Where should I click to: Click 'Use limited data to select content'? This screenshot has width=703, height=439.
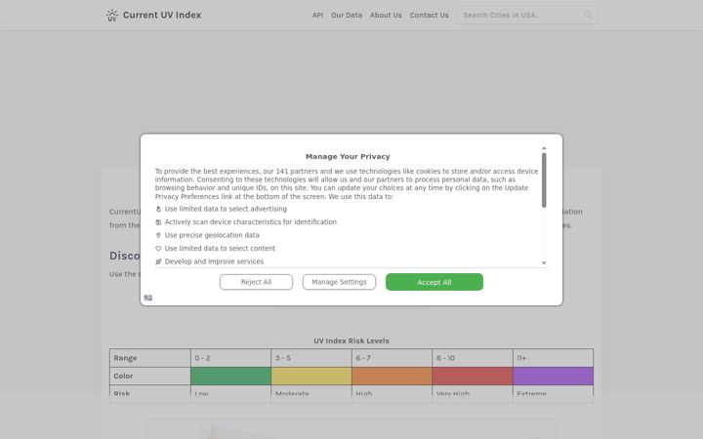click(220, 248)
